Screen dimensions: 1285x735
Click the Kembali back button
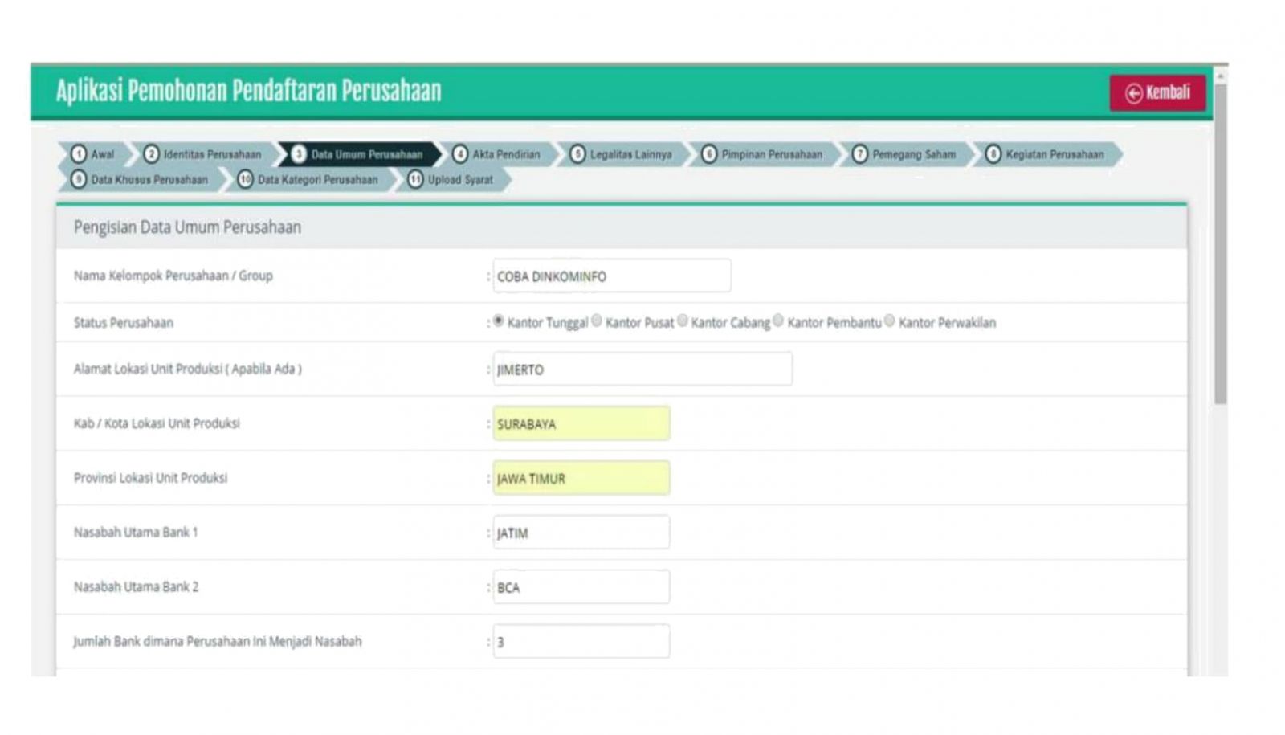1157,92
